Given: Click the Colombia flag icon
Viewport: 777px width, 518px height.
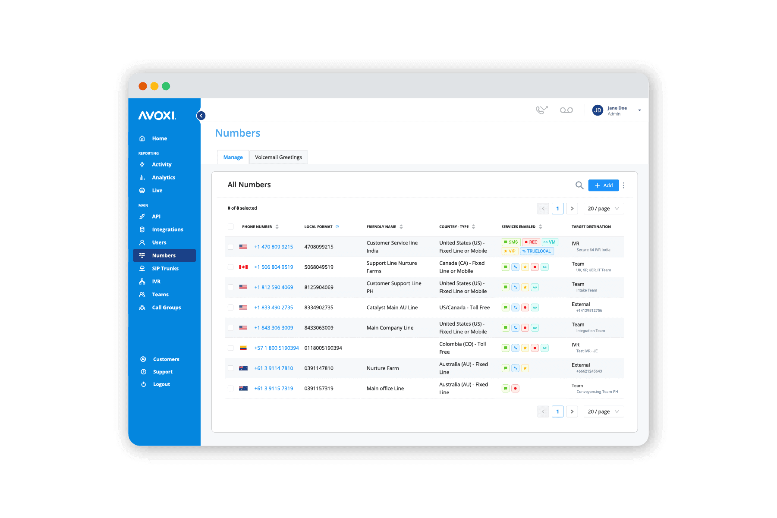Looking at the screenshot, I should (x=243, y=348).
